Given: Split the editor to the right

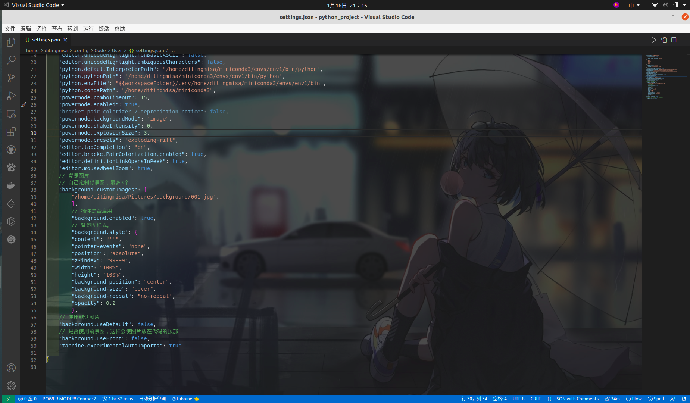Looking at the screenshot, I should click(674, 40).
